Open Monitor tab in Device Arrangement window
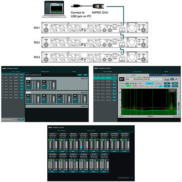This screenshot has width=182, height=182. tap(74, 72)
